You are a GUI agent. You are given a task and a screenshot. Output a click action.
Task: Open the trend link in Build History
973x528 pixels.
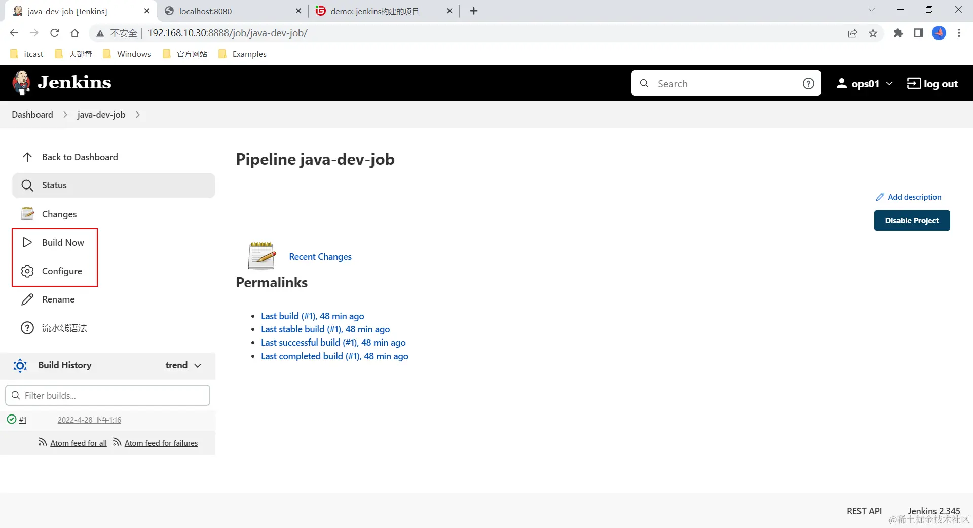click(176, 365)
